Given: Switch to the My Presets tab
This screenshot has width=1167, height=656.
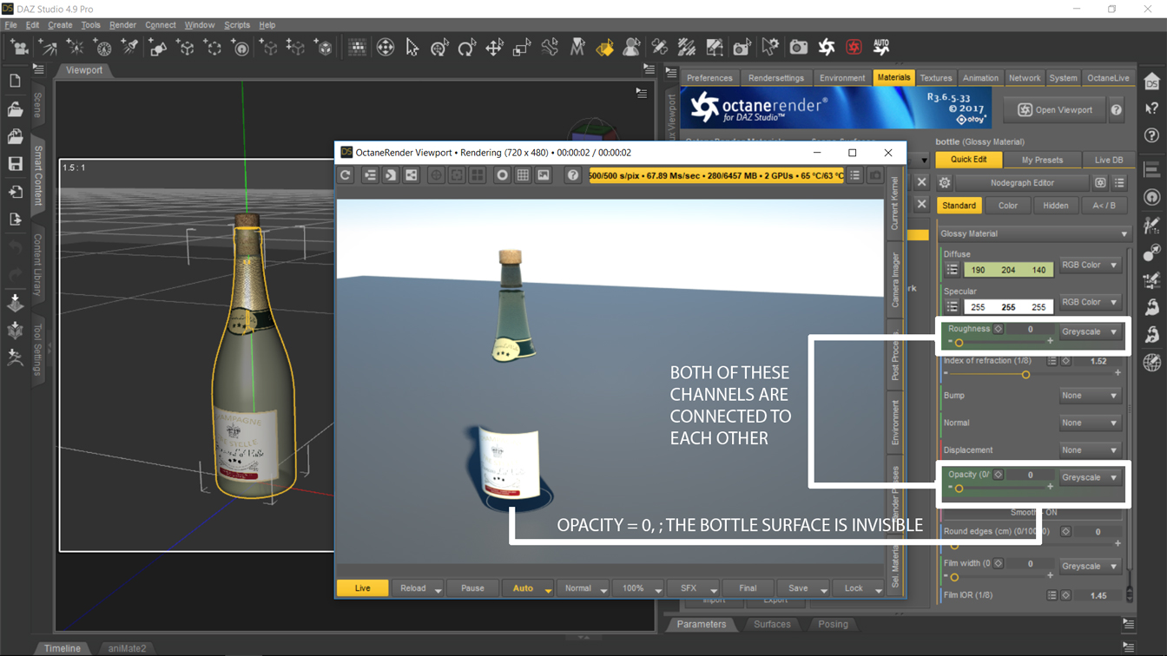Looking at the screenshot, I should pos(1042,160).
